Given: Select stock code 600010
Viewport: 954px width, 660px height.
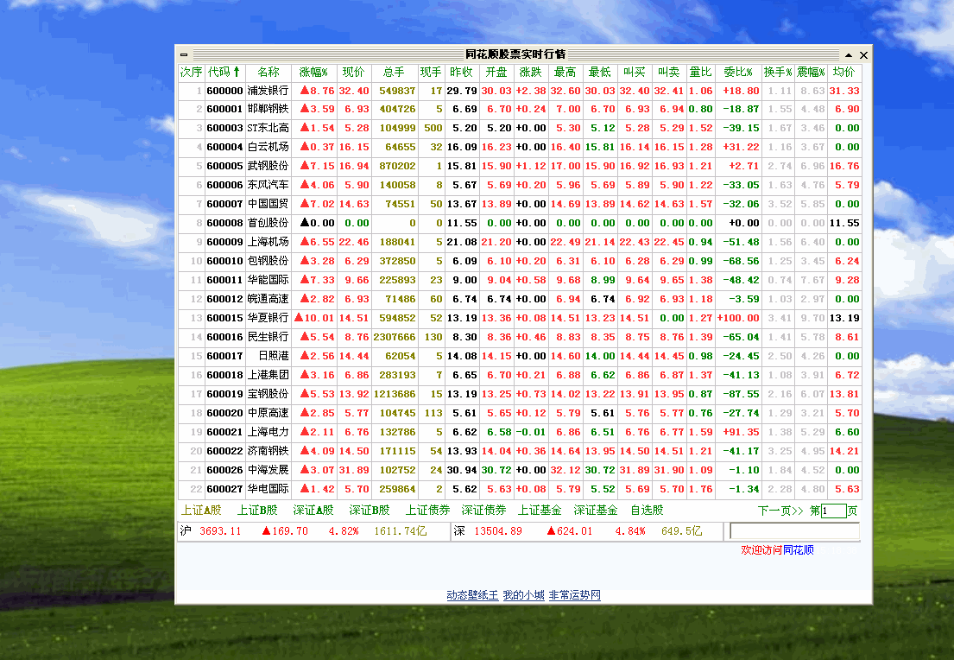Looking at the screenshot, I should pyautogui.click(x=224, y=261).
